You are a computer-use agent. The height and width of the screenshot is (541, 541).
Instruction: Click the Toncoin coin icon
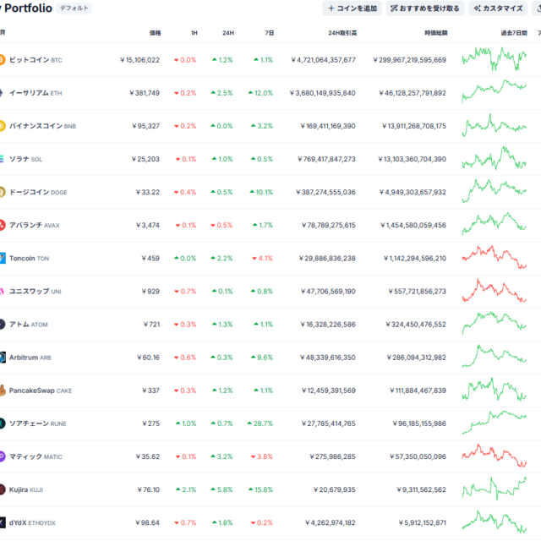3,258
